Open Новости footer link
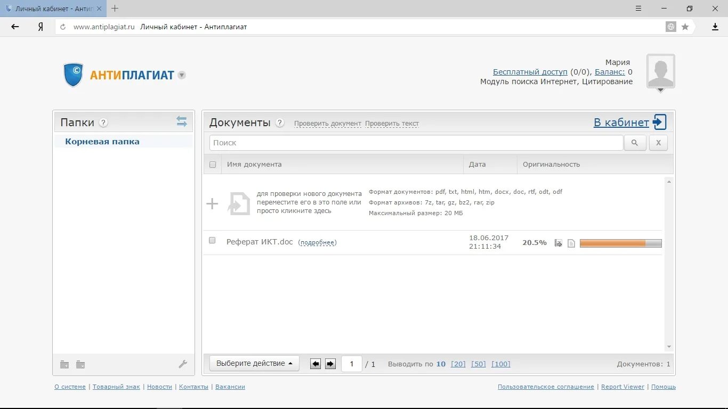 tap(159, 387)
